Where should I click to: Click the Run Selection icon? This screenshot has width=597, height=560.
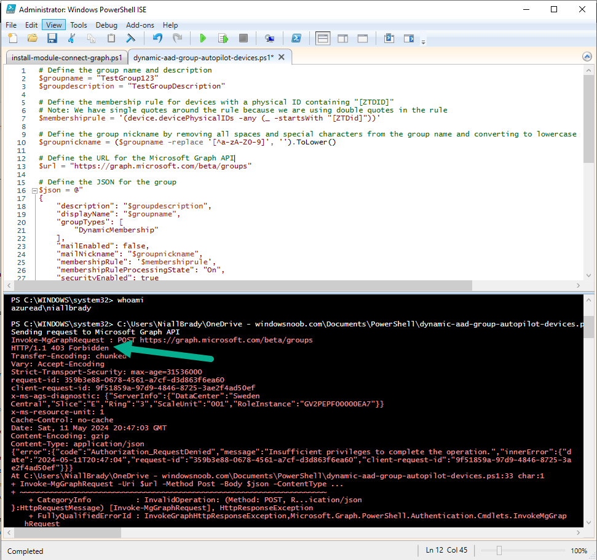(x=223, y=38)
